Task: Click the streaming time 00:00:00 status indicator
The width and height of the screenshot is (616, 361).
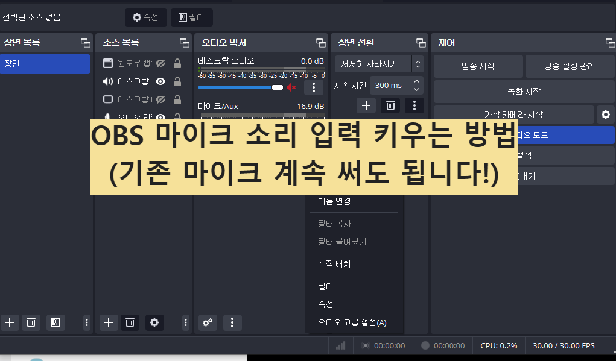Action: click(x=384, y=346)
